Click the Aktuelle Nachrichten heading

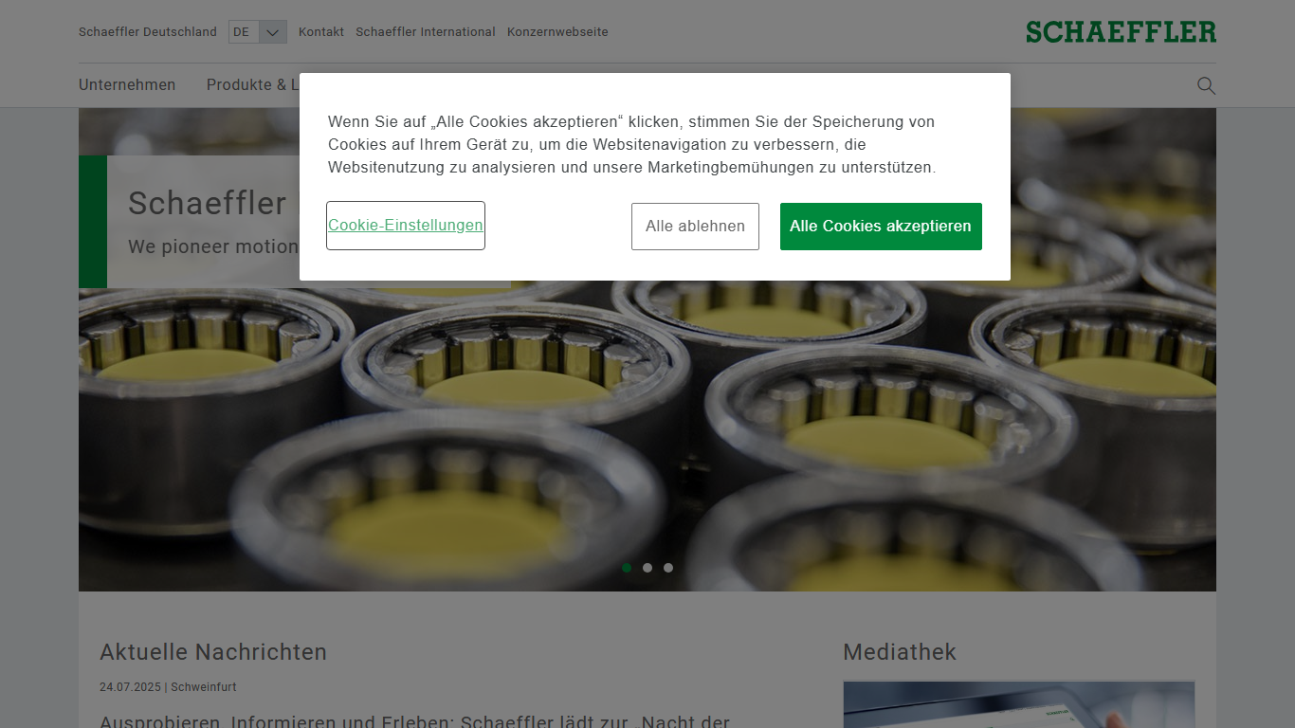(213, 652)
